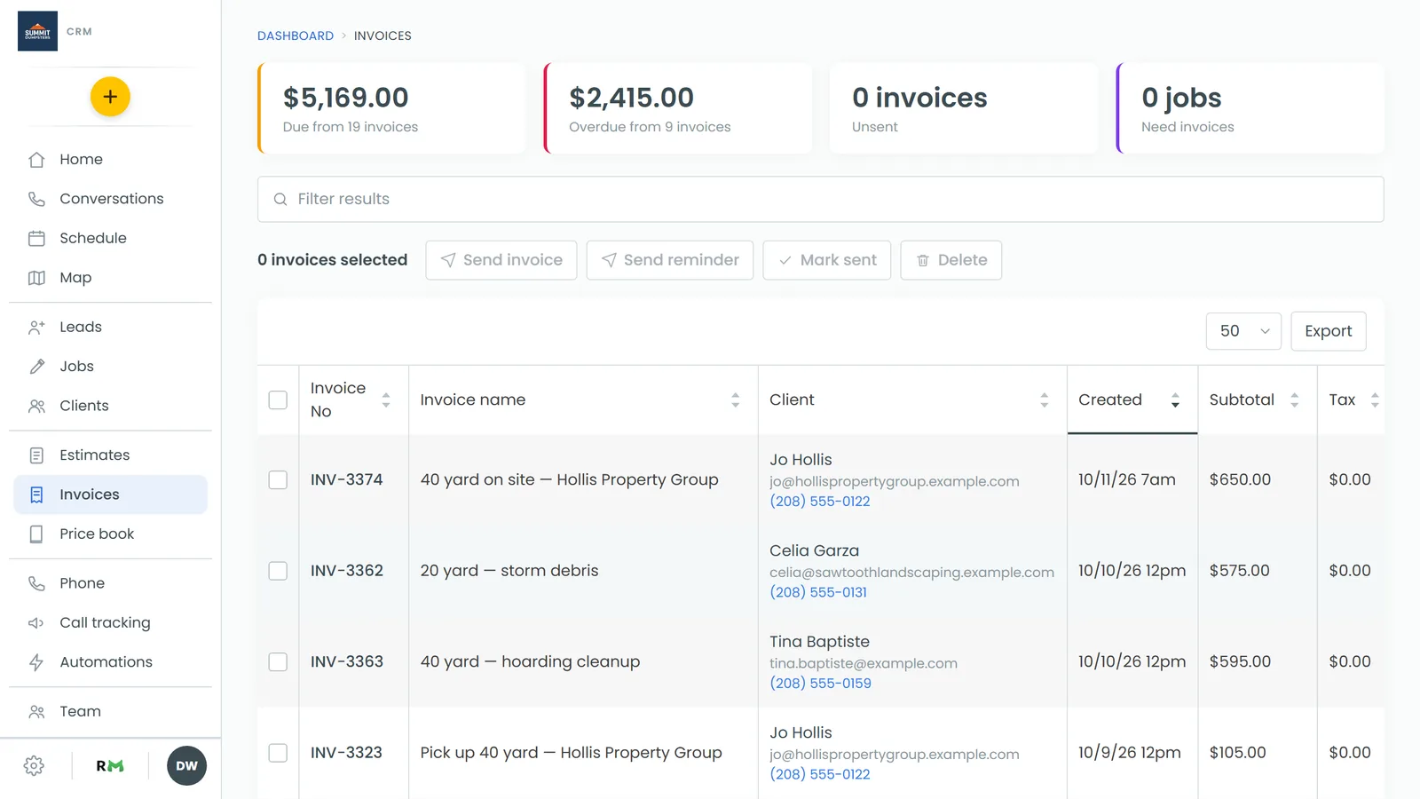Screen dimensions: 1420x799
Task: Click the Automations lightning bolt icon
Action: click(36, 662)
